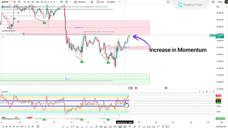228x128 pixels.
Task: Set date range to 3M
Action: [x=14, y=127]
